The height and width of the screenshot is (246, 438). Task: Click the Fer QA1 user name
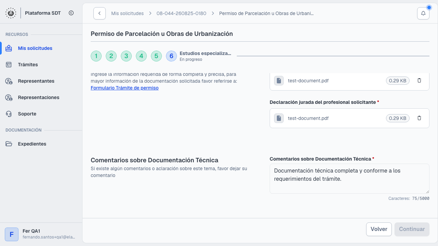(31, 231)
